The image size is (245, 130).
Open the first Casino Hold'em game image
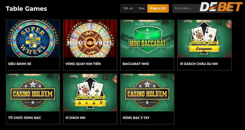pos(33,93)
